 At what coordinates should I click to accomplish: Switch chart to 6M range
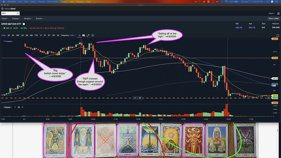coord(31,35)
